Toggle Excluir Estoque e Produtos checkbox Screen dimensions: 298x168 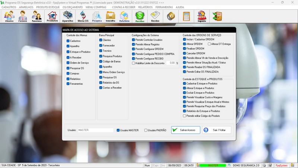pyautogui.click(x=184, y=93)
